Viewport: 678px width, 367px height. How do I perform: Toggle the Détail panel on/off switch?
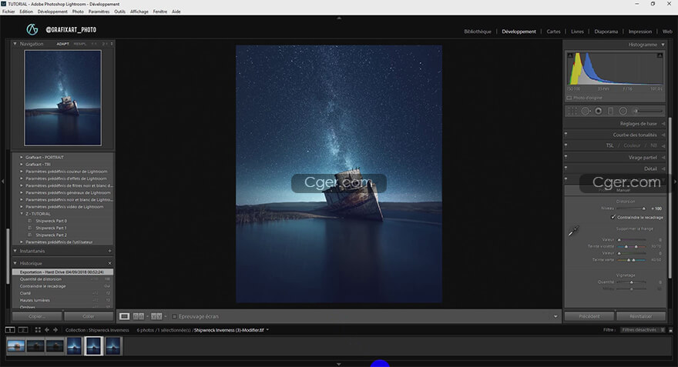[x=566, y=168]
